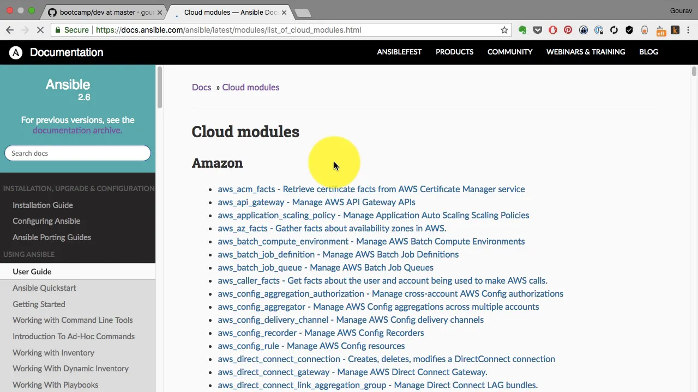Open Ansible Quickstart in sidebar

pos(44,288)
